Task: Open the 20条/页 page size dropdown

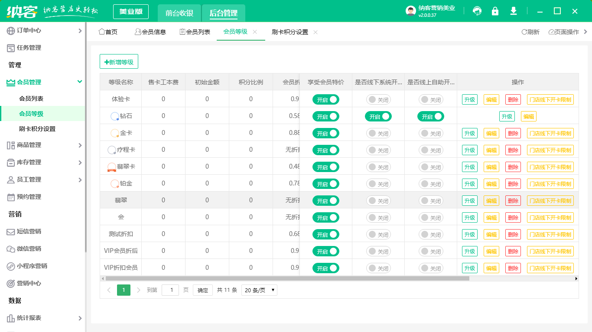Action: coord(259,290)
